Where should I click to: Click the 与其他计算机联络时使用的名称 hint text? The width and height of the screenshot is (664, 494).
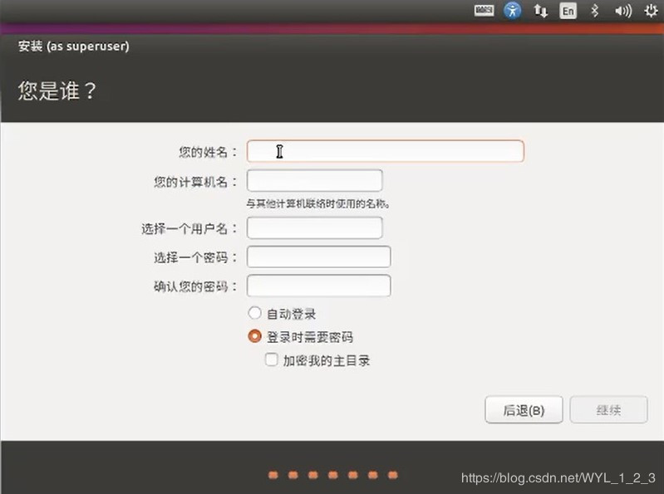(x=318, y=204)
